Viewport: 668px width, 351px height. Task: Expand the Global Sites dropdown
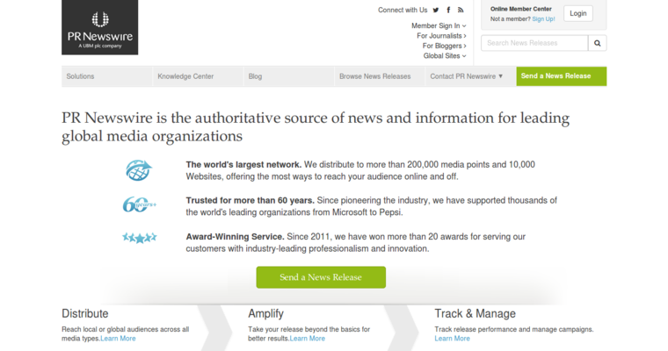point(445,56)
